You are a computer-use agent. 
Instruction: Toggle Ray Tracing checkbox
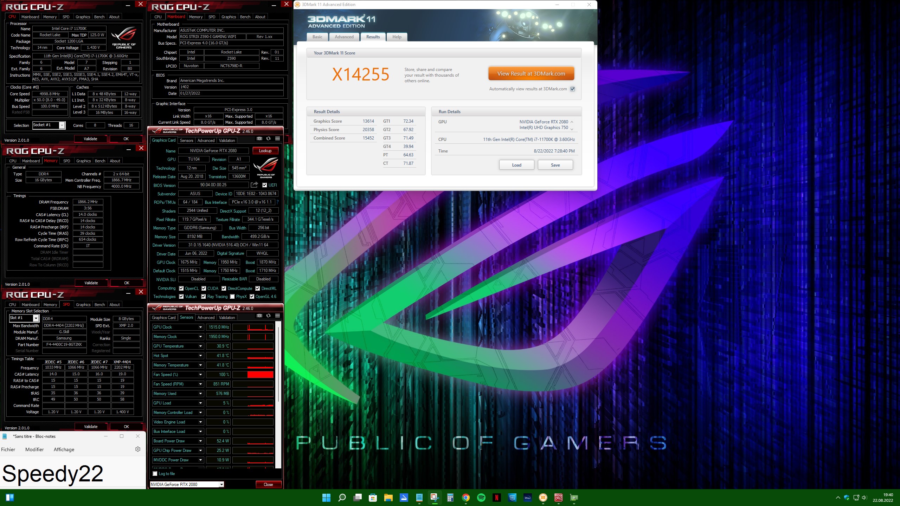point(204,297)
